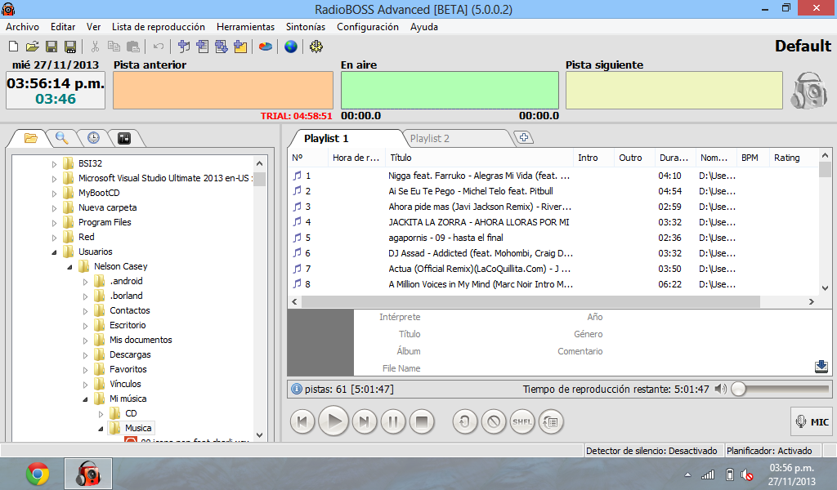Collapse the Usuarios folder
837x490 pixels.
tap(54, 252)
